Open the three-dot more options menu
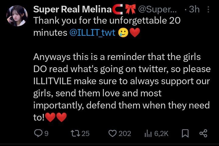The height and width of the screenshot is (146, 219). tap(208, 10)
